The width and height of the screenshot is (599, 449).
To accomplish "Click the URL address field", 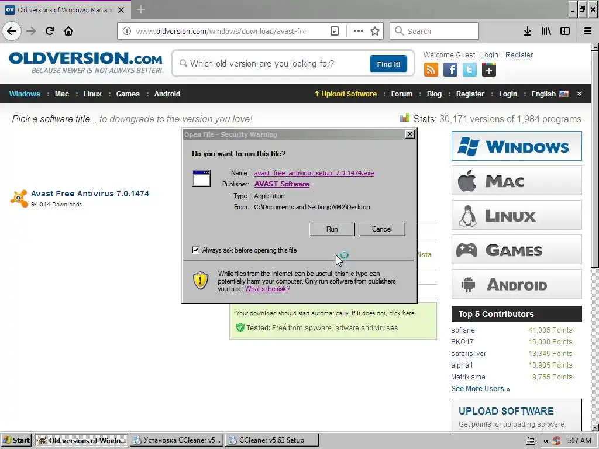I will click(222, 31).
